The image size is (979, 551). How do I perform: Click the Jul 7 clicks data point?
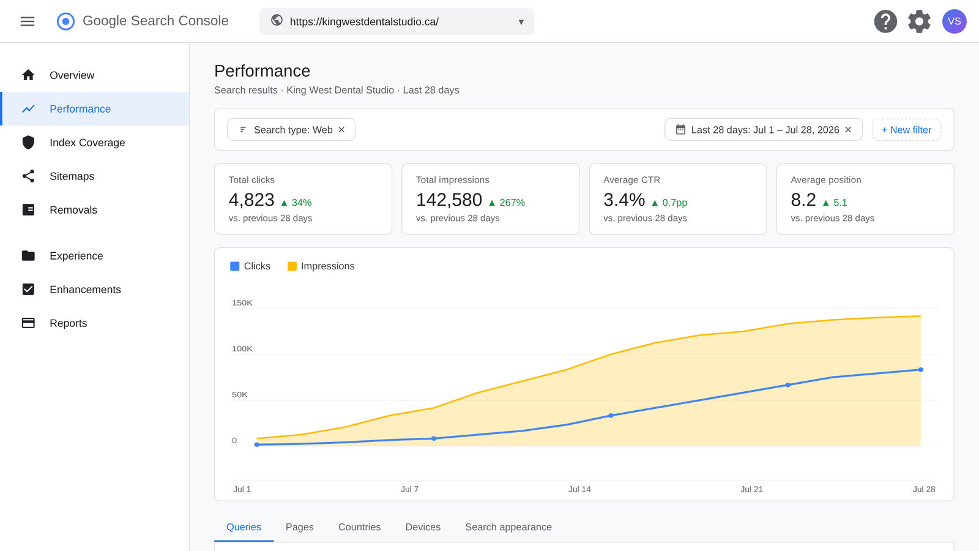tap(434, 438)
